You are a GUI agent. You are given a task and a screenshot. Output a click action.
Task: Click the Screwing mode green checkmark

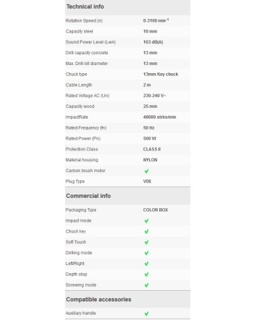coord(146,285)
